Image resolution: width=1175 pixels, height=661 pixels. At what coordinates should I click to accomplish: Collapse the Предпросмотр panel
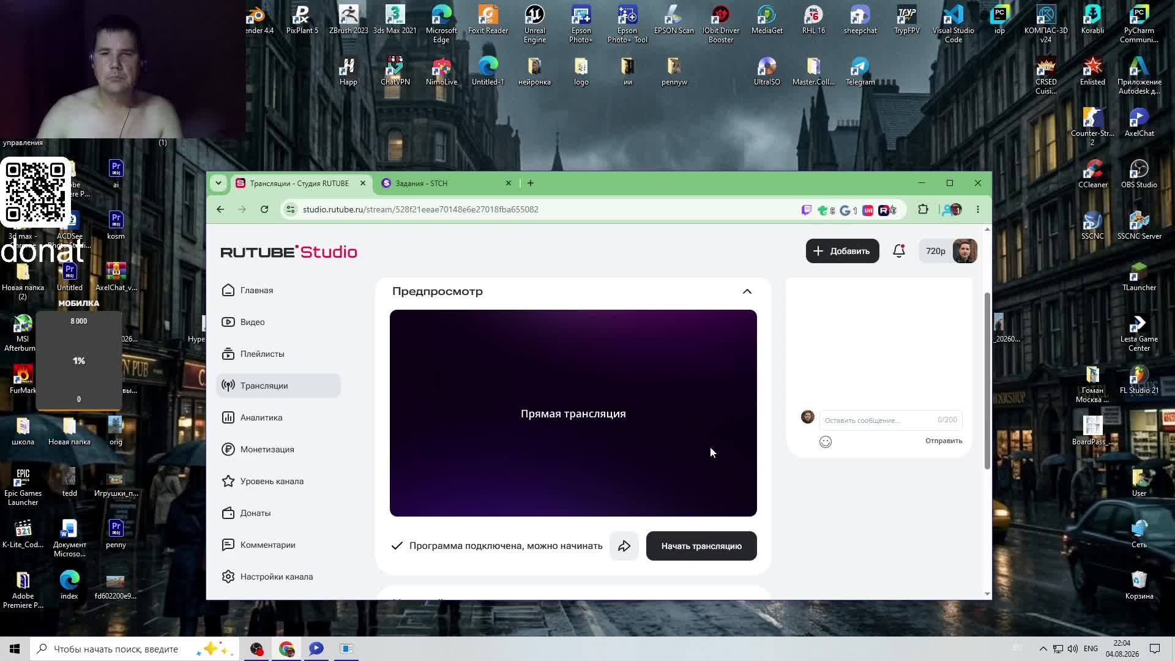point(747,291)
